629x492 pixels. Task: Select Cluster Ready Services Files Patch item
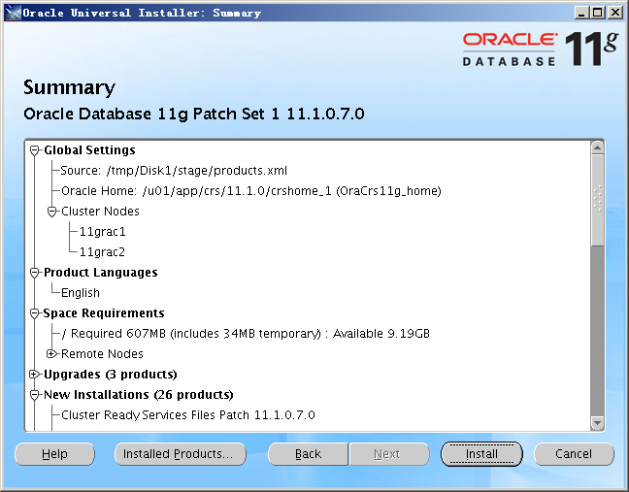click(187, 415)
